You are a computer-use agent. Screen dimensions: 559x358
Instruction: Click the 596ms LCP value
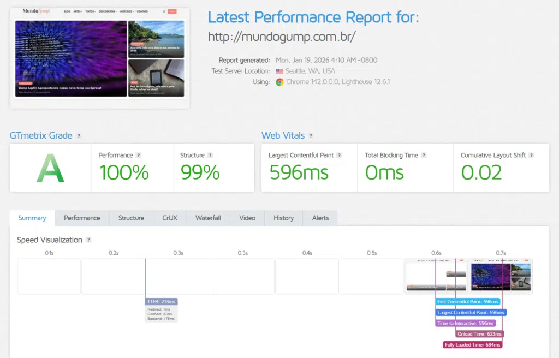[299, 172]
